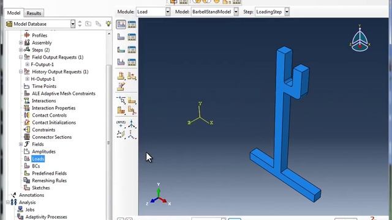Click the Create Load Case tool icon

pos(121,62)
